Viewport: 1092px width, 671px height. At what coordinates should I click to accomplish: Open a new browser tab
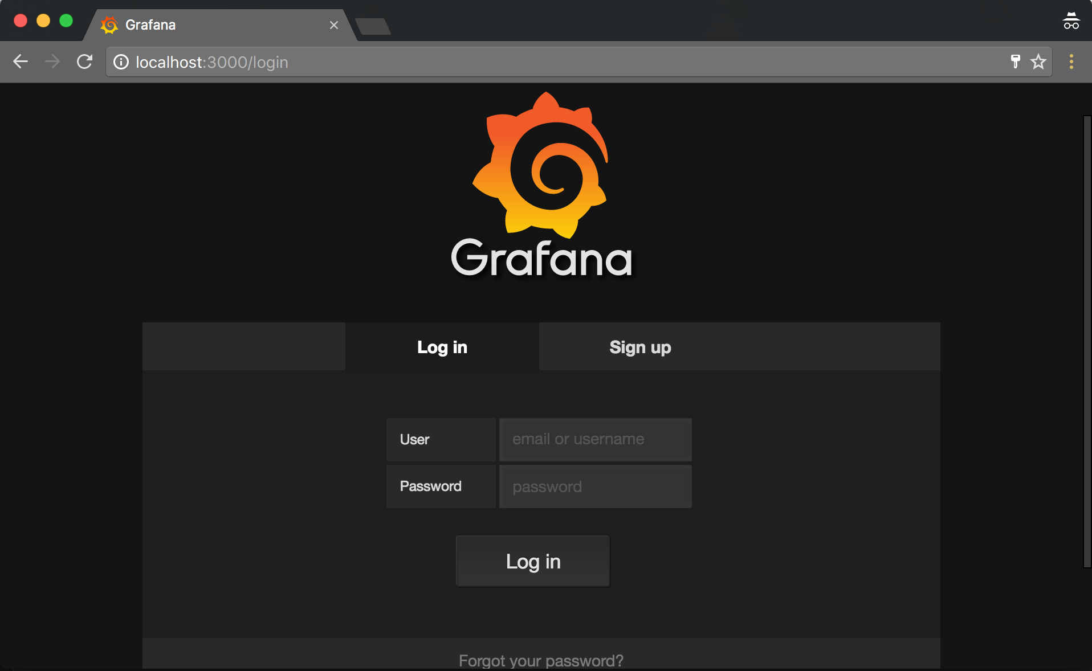(x=373, y=26)
